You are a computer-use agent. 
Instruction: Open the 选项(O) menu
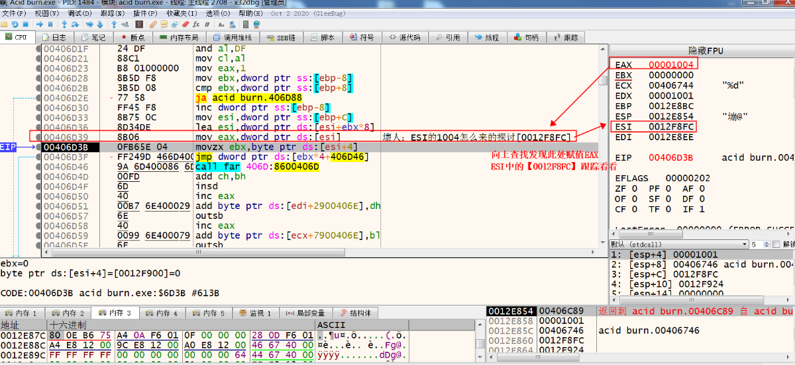point(218,13)
